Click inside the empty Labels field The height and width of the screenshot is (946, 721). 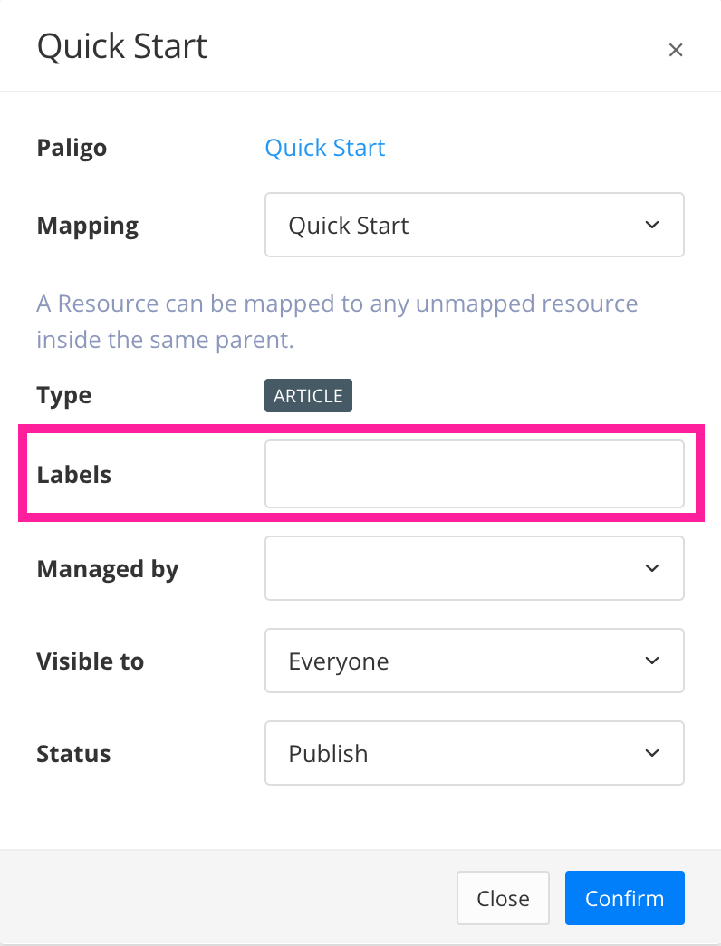[475, 473]
